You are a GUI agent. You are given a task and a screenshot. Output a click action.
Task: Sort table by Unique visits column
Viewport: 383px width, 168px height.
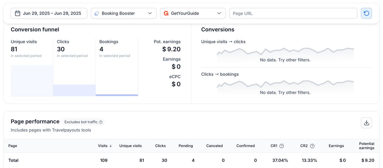130,146
